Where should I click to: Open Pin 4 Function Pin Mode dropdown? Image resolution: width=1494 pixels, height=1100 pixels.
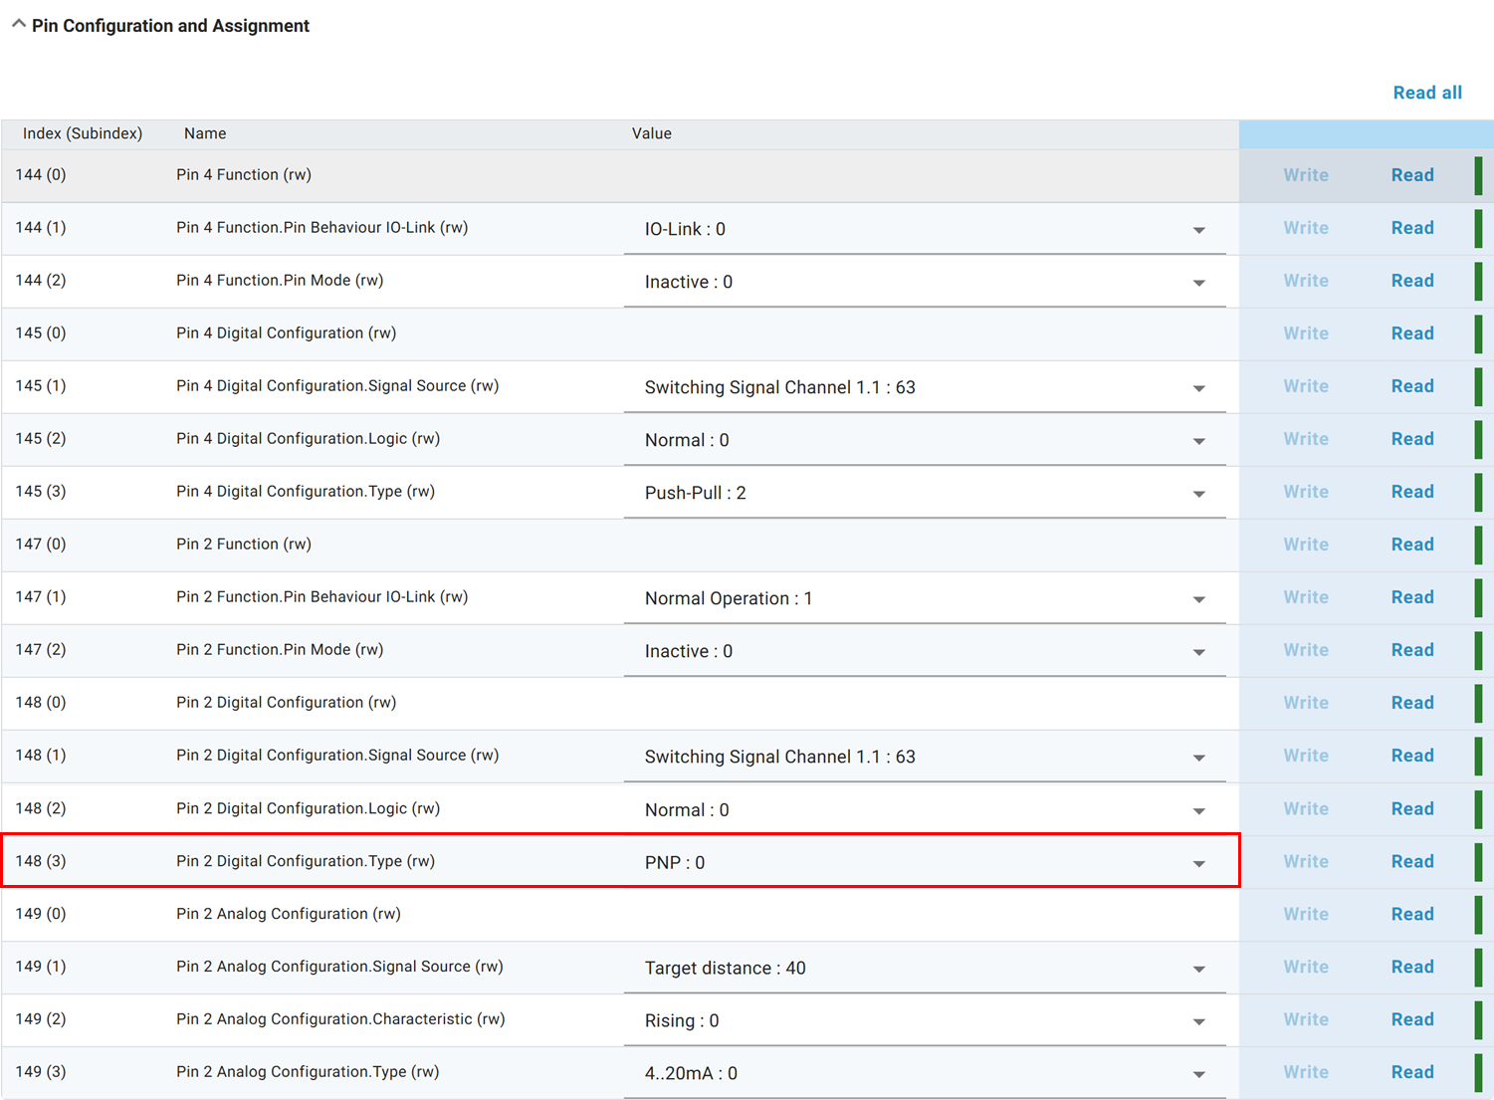pos(1198,283)
